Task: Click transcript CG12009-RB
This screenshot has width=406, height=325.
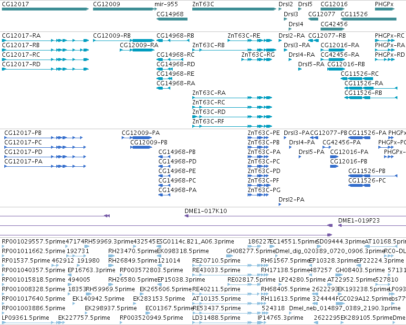Action: [124, 41]
